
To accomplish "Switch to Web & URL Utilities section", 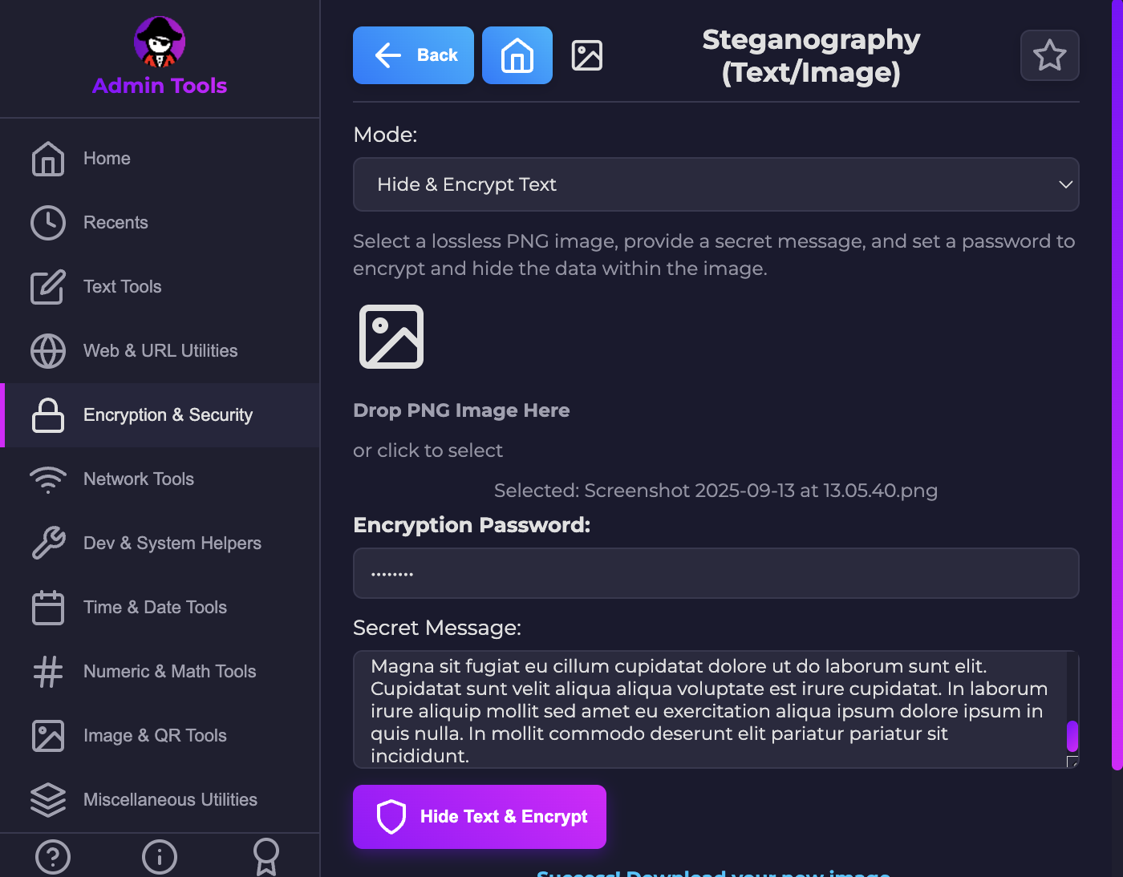I will 160,351.
